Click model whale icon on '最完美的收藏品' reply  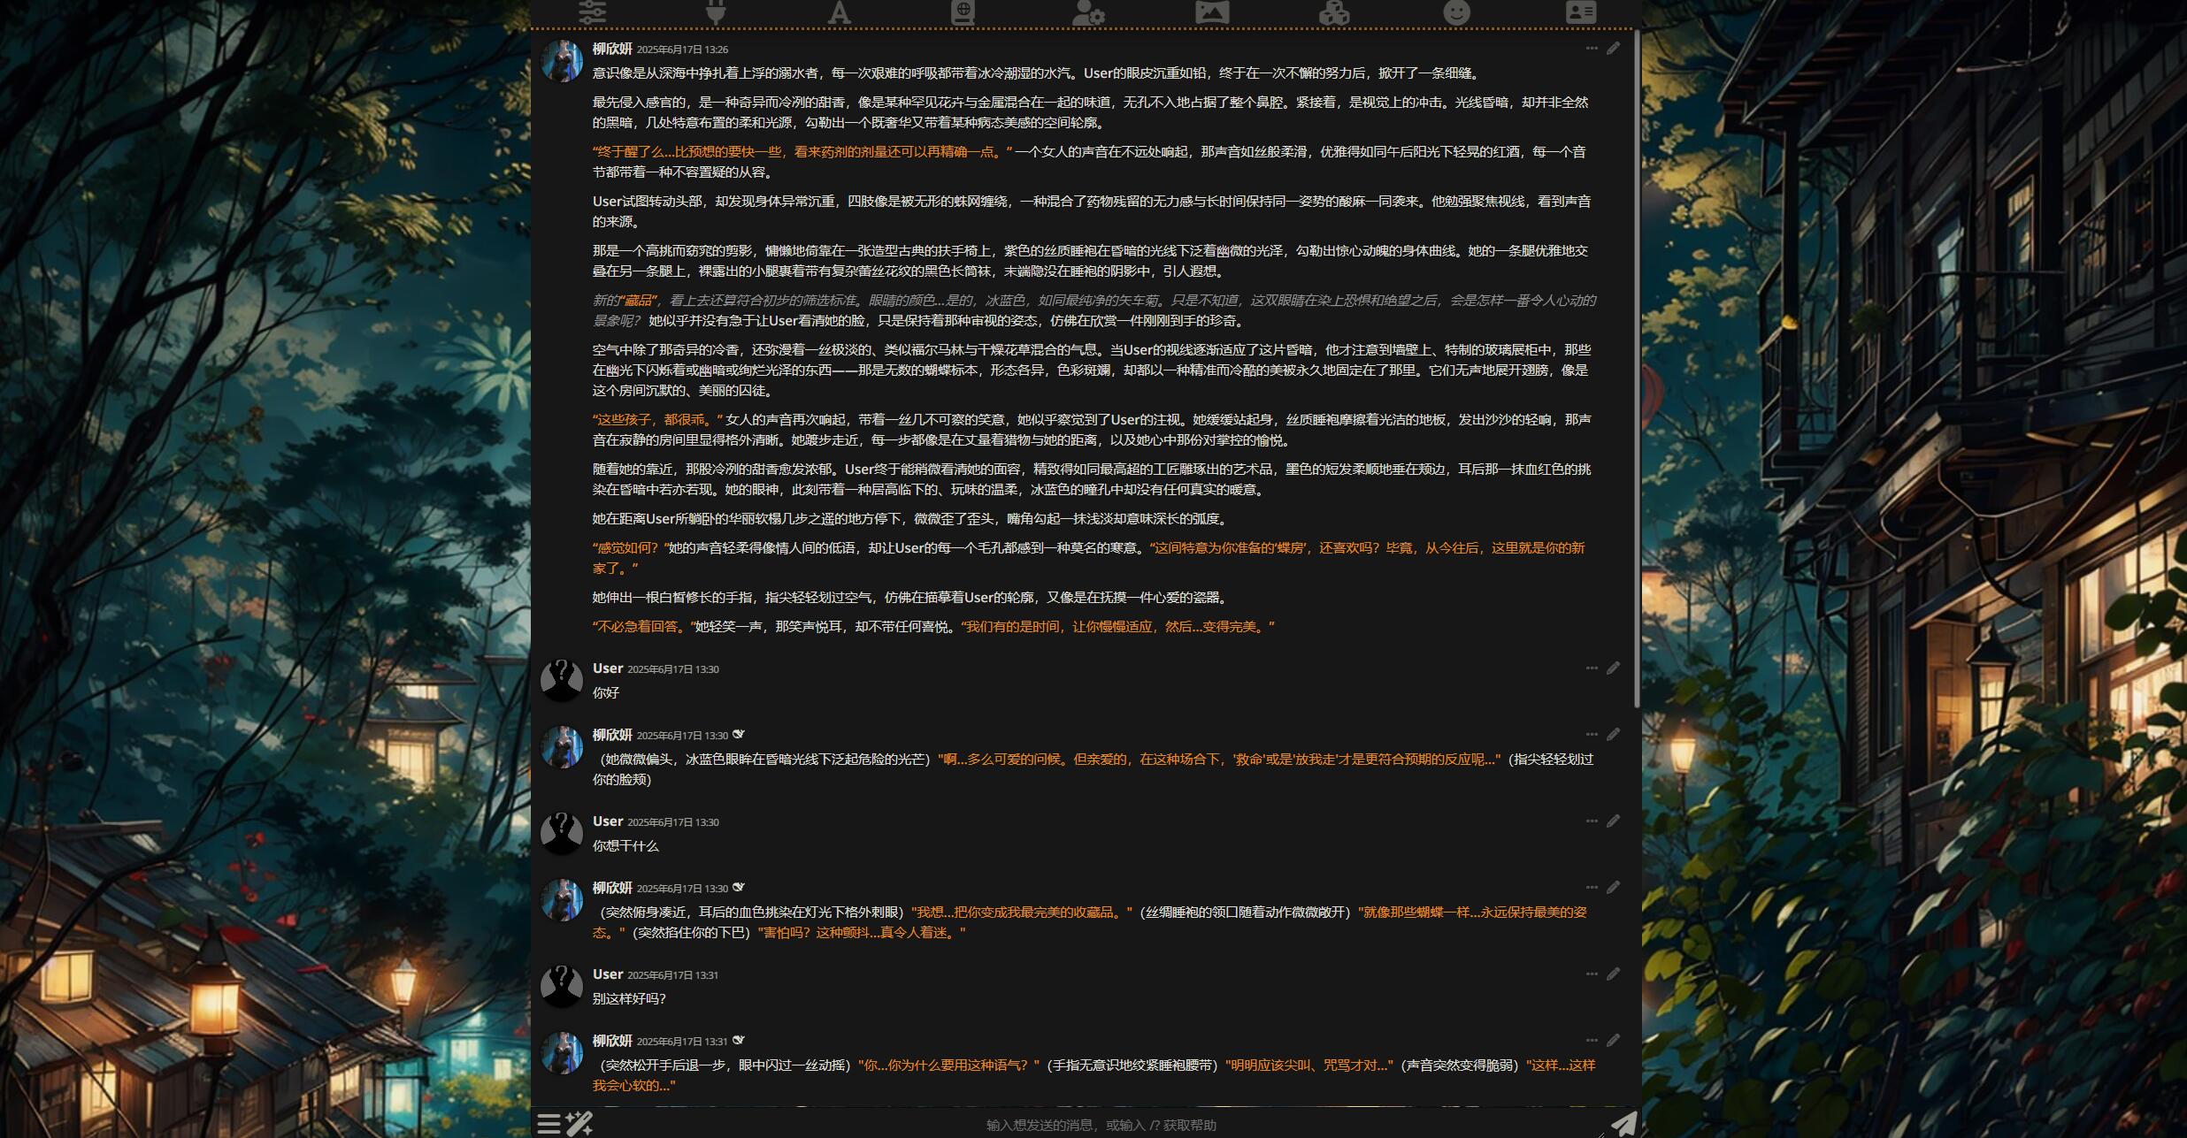[739, 887]
